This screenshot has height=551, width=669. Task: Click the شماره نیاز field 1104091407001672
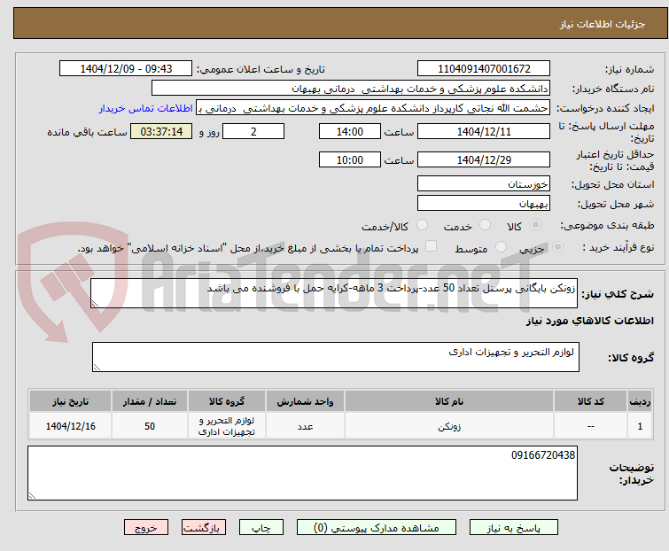(484, 69)
